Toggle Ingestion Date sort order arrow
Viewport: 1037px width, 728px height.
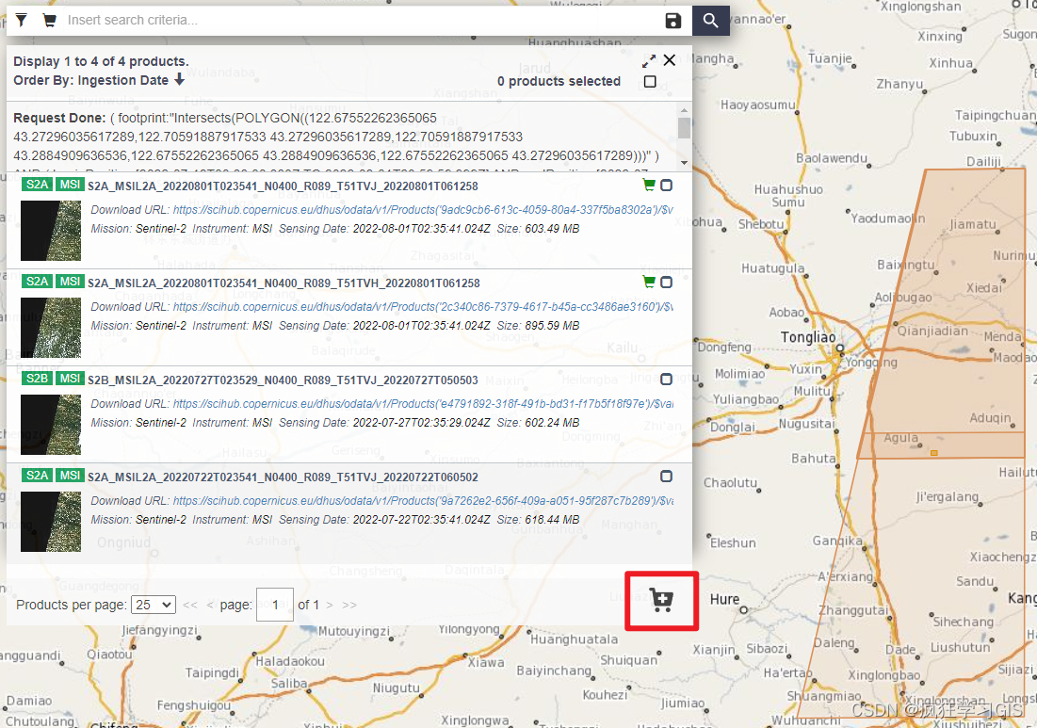179,80
